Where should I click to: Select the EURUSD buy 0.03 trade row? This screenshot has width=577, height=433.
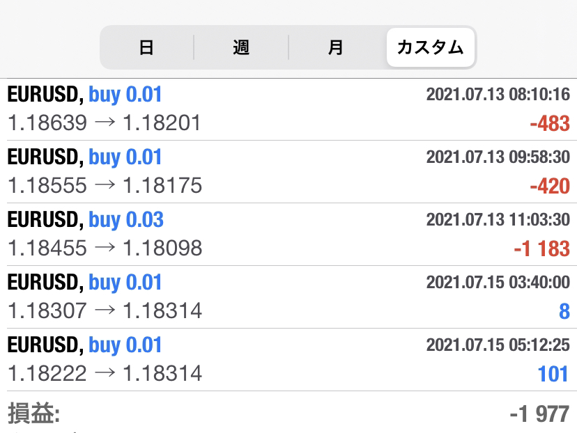pyautogui.click(x=288, y=235)
